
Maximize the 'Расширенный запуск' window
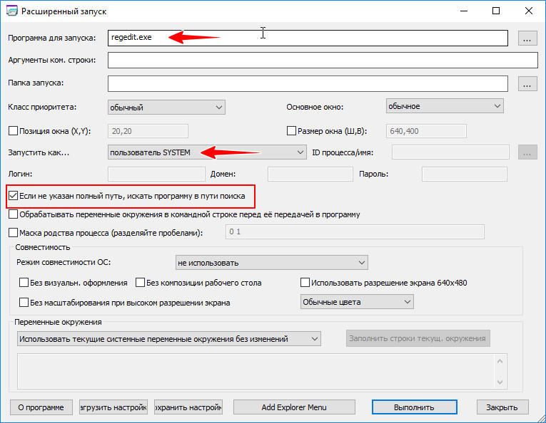[x=496, y=11]
